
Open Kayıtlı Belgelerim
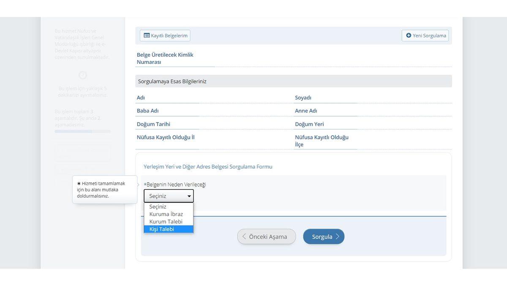[x=164, y=35]
